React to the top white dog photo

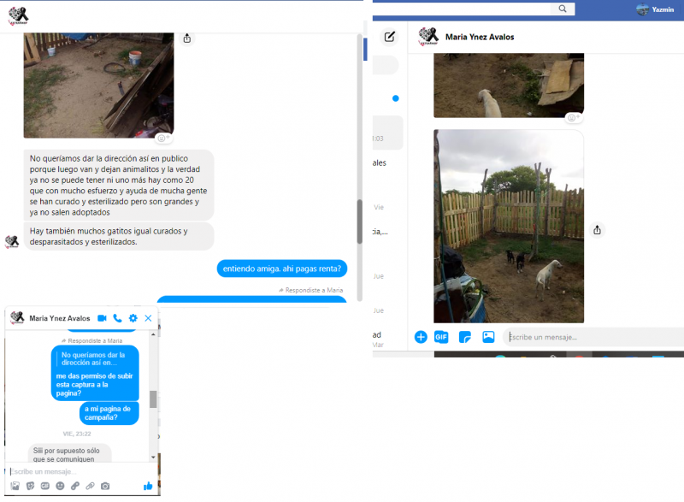tap(573, 118)
